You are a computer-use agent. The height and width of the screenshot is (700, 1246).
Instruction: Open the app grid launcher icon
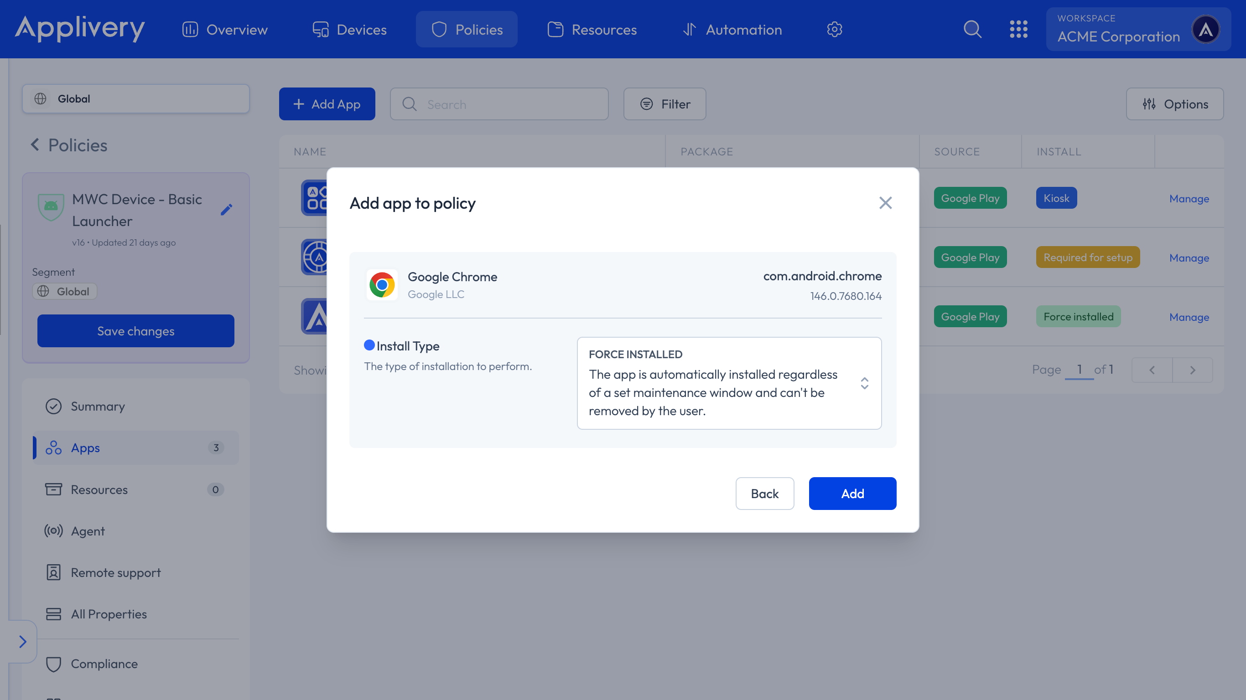point(1019,29)
